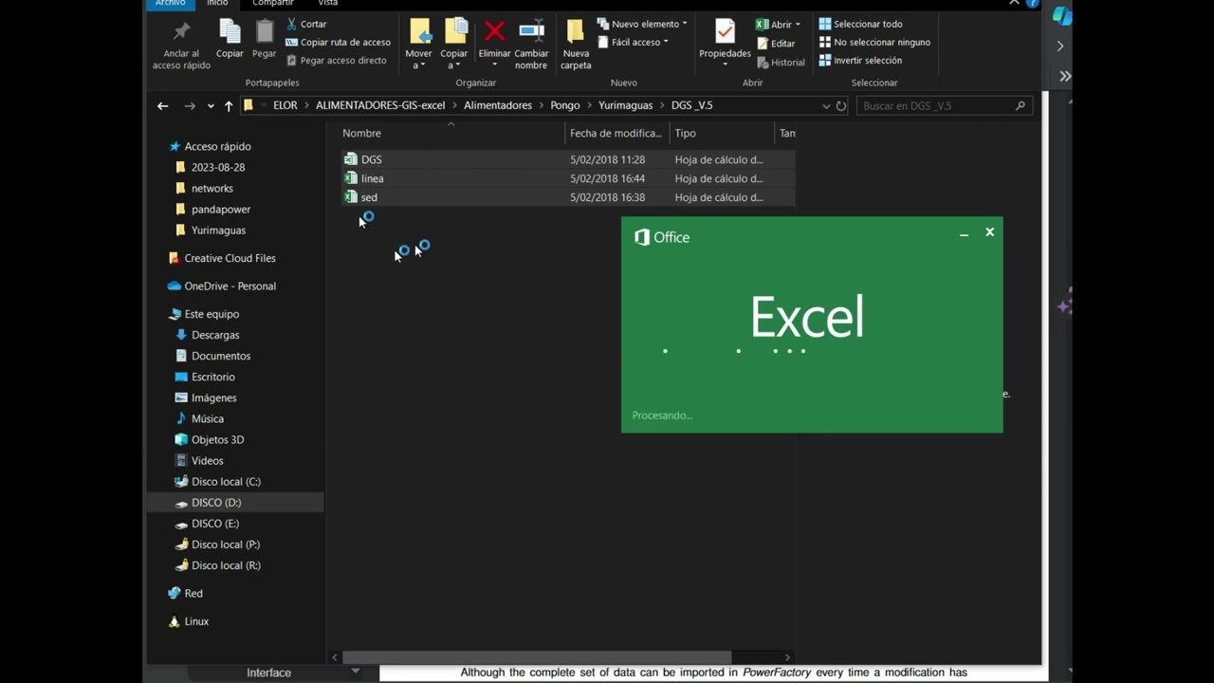Open the Archivo tab
Screen dimensions: 1214x683
[170, 4]
